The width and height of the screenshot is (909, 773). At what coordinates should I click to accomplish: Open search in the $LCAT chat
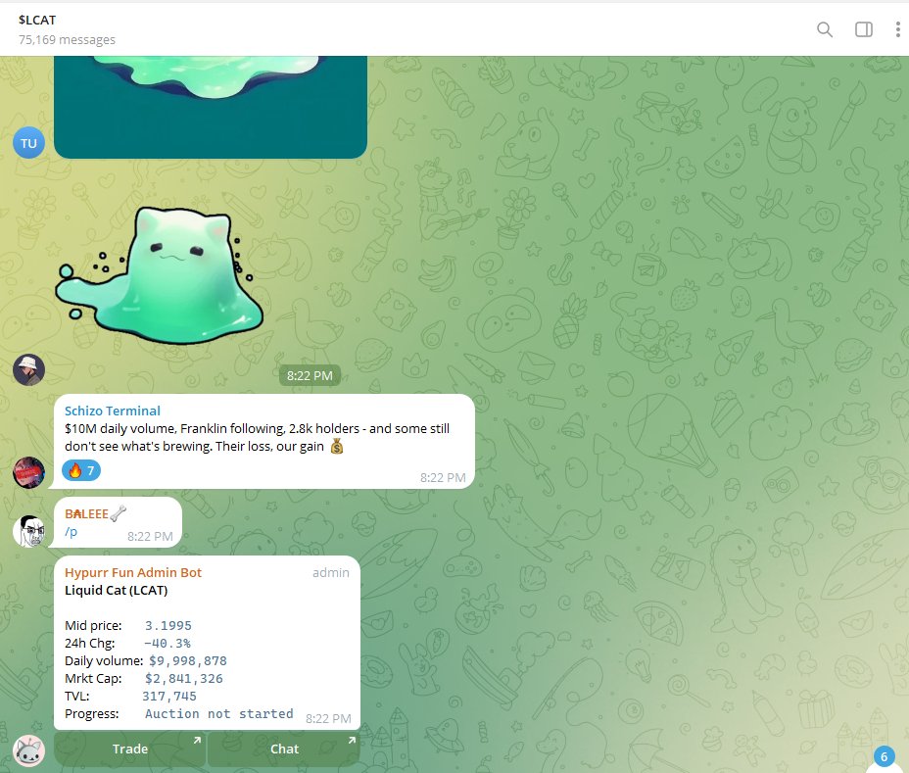(825, 29)
